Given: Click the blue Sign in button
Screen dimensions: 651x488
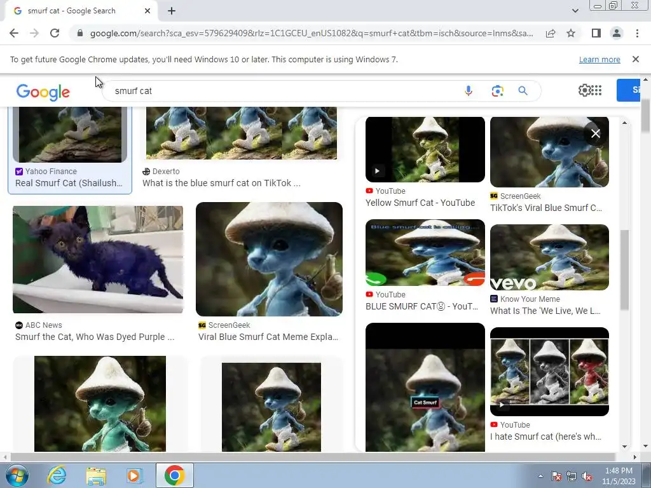Looking at the screenshot, I should pos(629,90).
